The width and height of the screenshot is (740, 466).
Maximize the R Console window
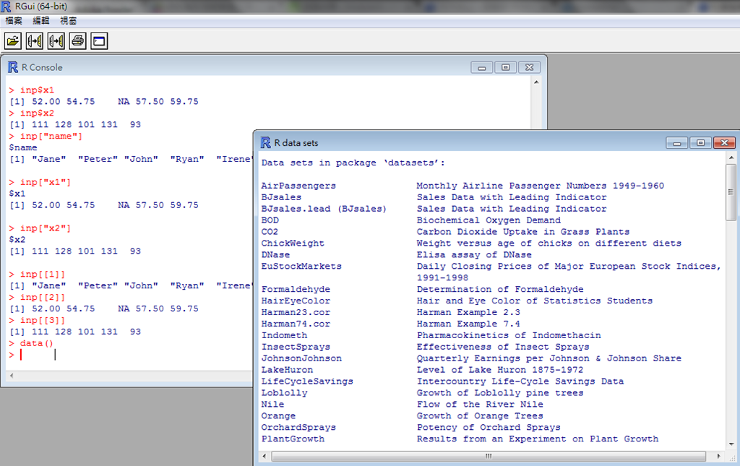[x=505, y=67]
